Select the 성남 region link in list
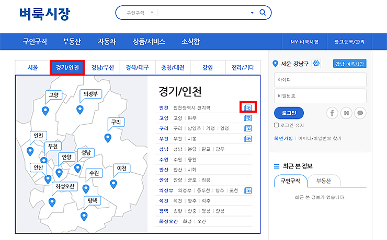The height and width of the screenshot is (240, 387). click(x=164, y=149)
